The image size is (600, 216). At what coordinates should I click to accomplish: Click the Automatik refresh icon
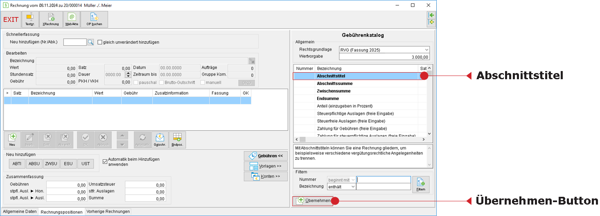click(x=142, y=140)
